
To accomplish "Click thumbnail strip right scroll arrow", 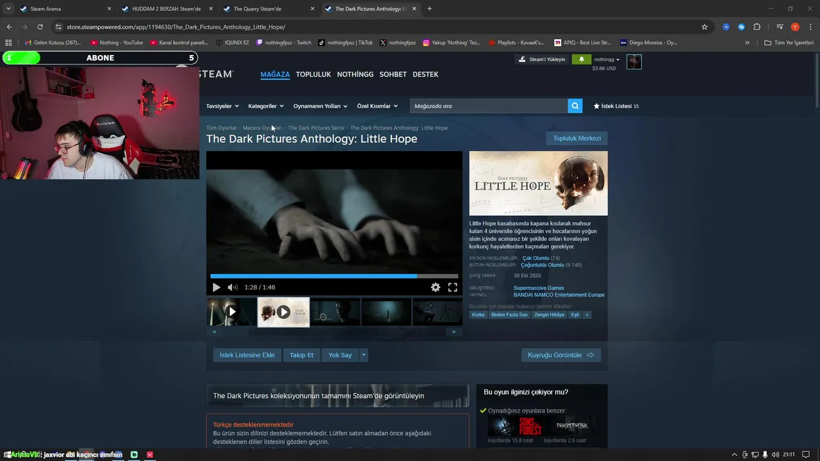I will point(454,332).
